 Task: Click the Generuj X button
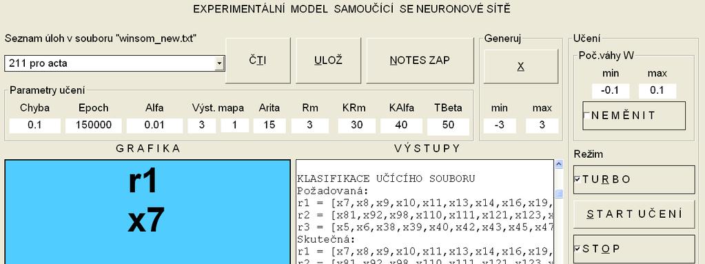521,67
